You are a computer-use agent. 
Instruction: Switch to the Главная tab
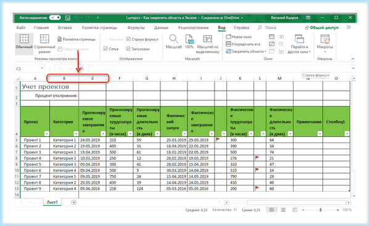click(41, 28)
